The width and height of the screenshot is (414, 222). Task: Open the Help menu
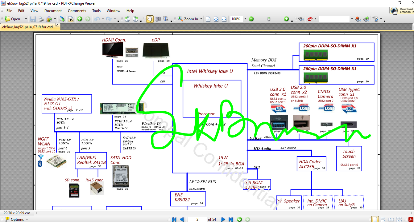[130, 10]
